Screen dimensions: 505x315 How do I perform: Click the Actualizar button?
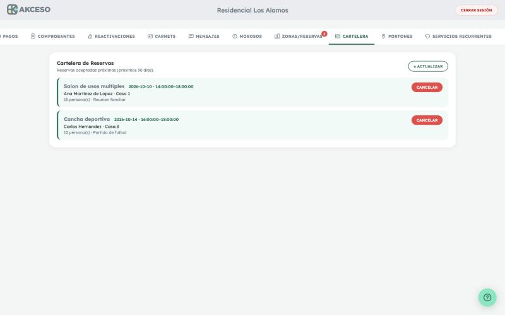point(428,66)
